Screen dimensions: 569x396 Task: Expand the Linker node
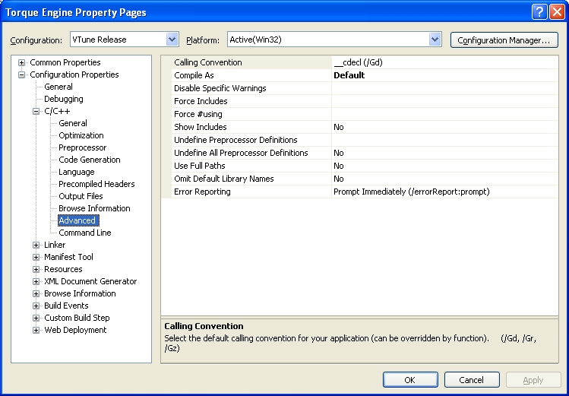coord(36,245)
